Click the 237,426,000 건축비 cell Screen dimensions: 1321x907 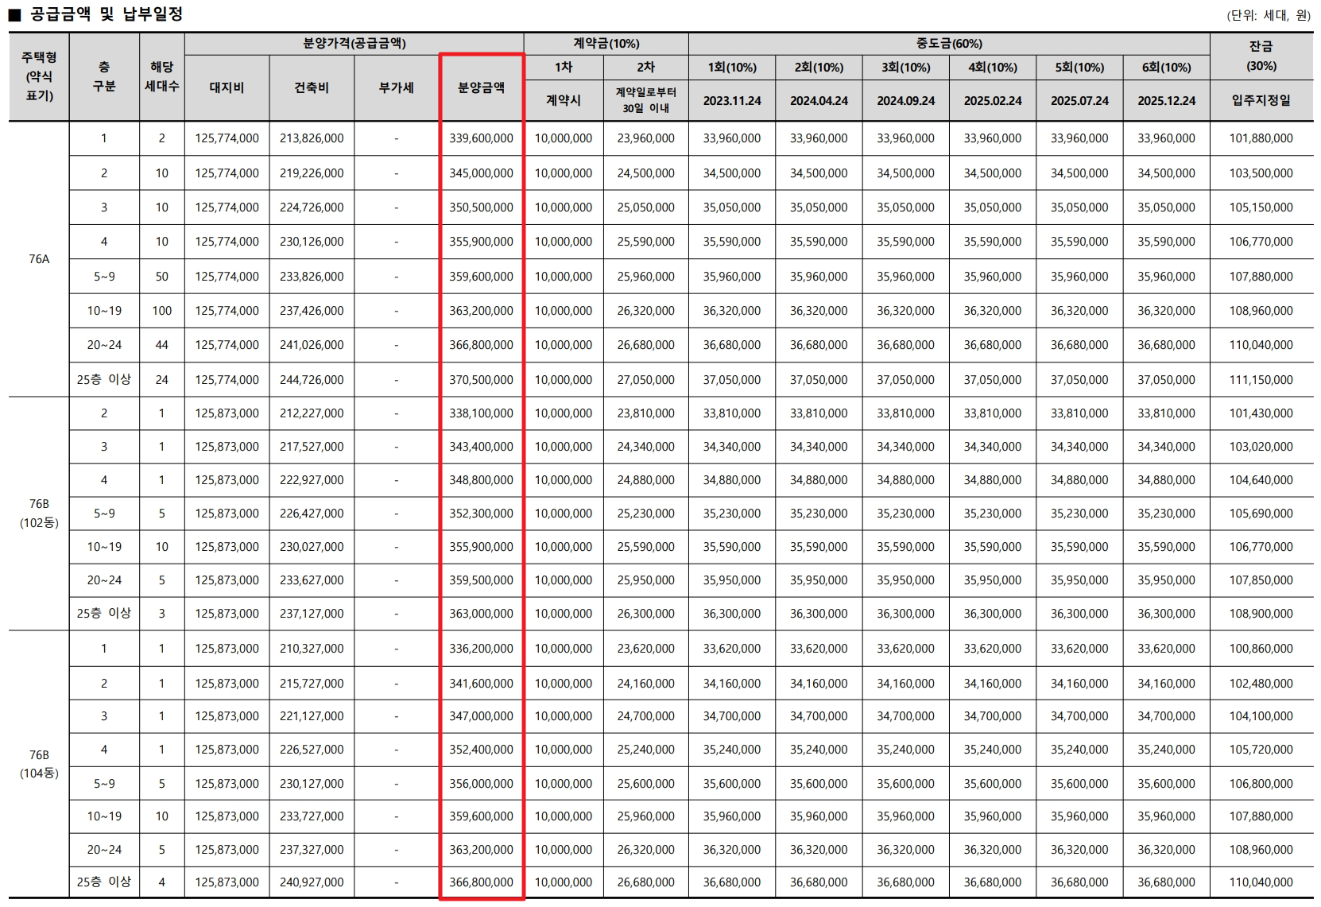pos(312,311)
